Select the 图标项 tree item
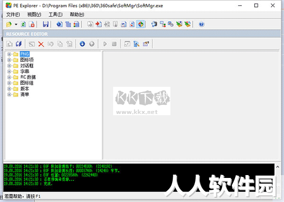 tap(27, 60)
